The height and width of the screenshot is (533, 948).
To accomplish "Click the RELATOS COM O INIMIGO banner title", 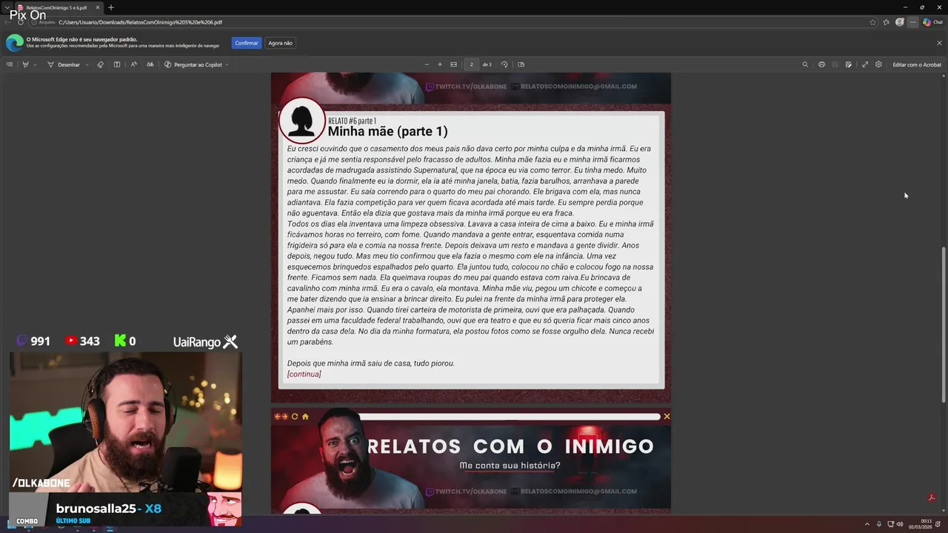I will (x=511, y=446).
